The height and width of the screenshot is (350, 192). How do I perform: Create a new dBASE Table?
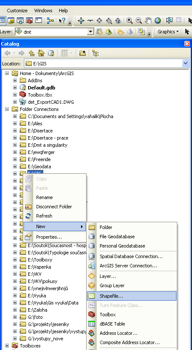132,324
